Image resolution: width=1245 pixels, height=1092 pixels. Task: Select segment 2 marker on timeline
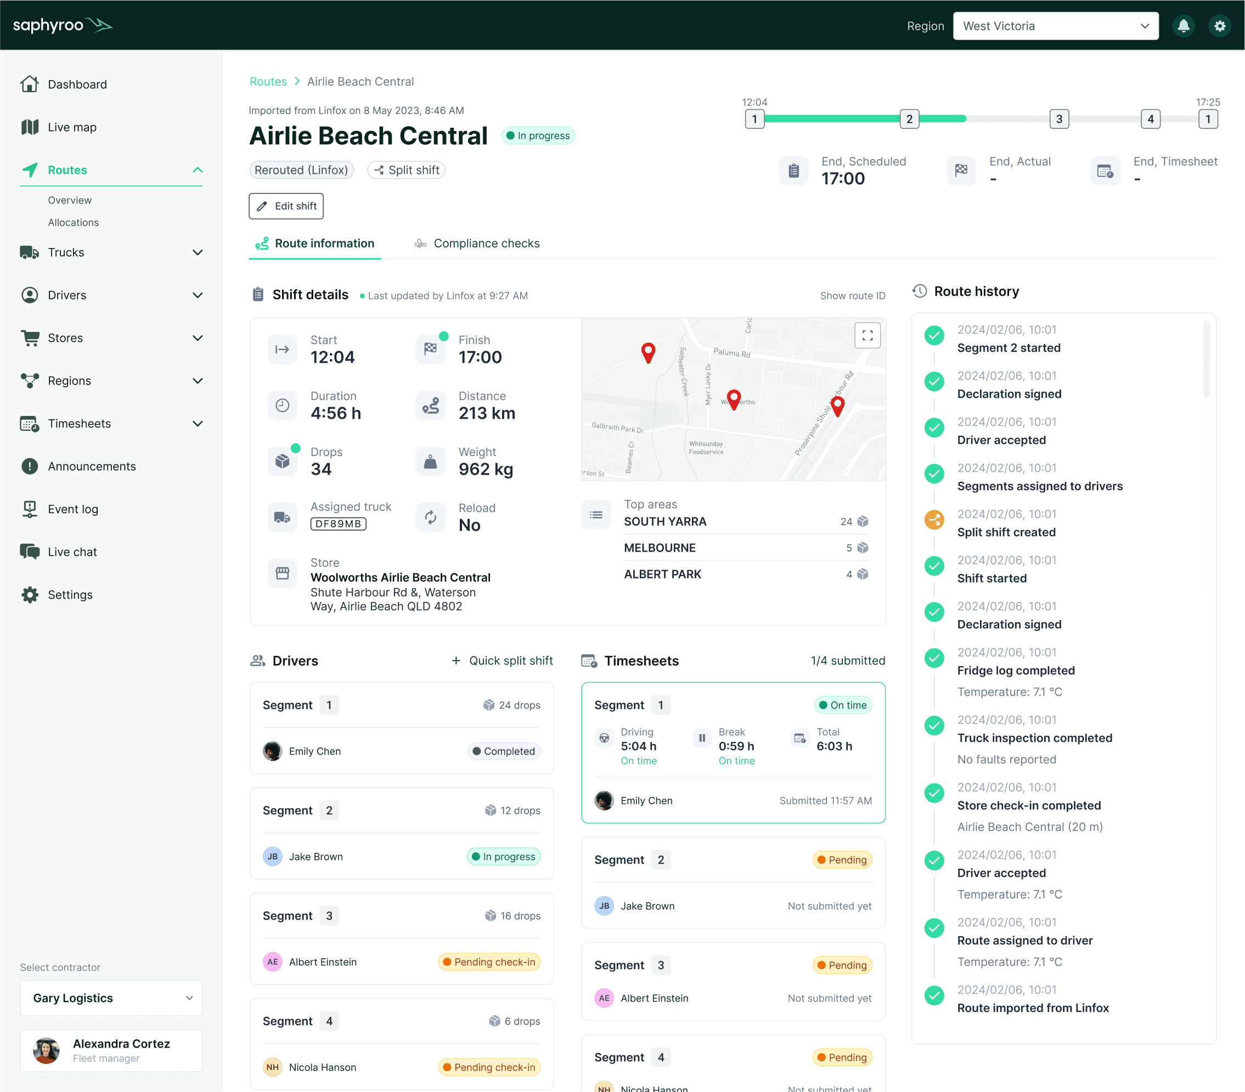[909, 119]
